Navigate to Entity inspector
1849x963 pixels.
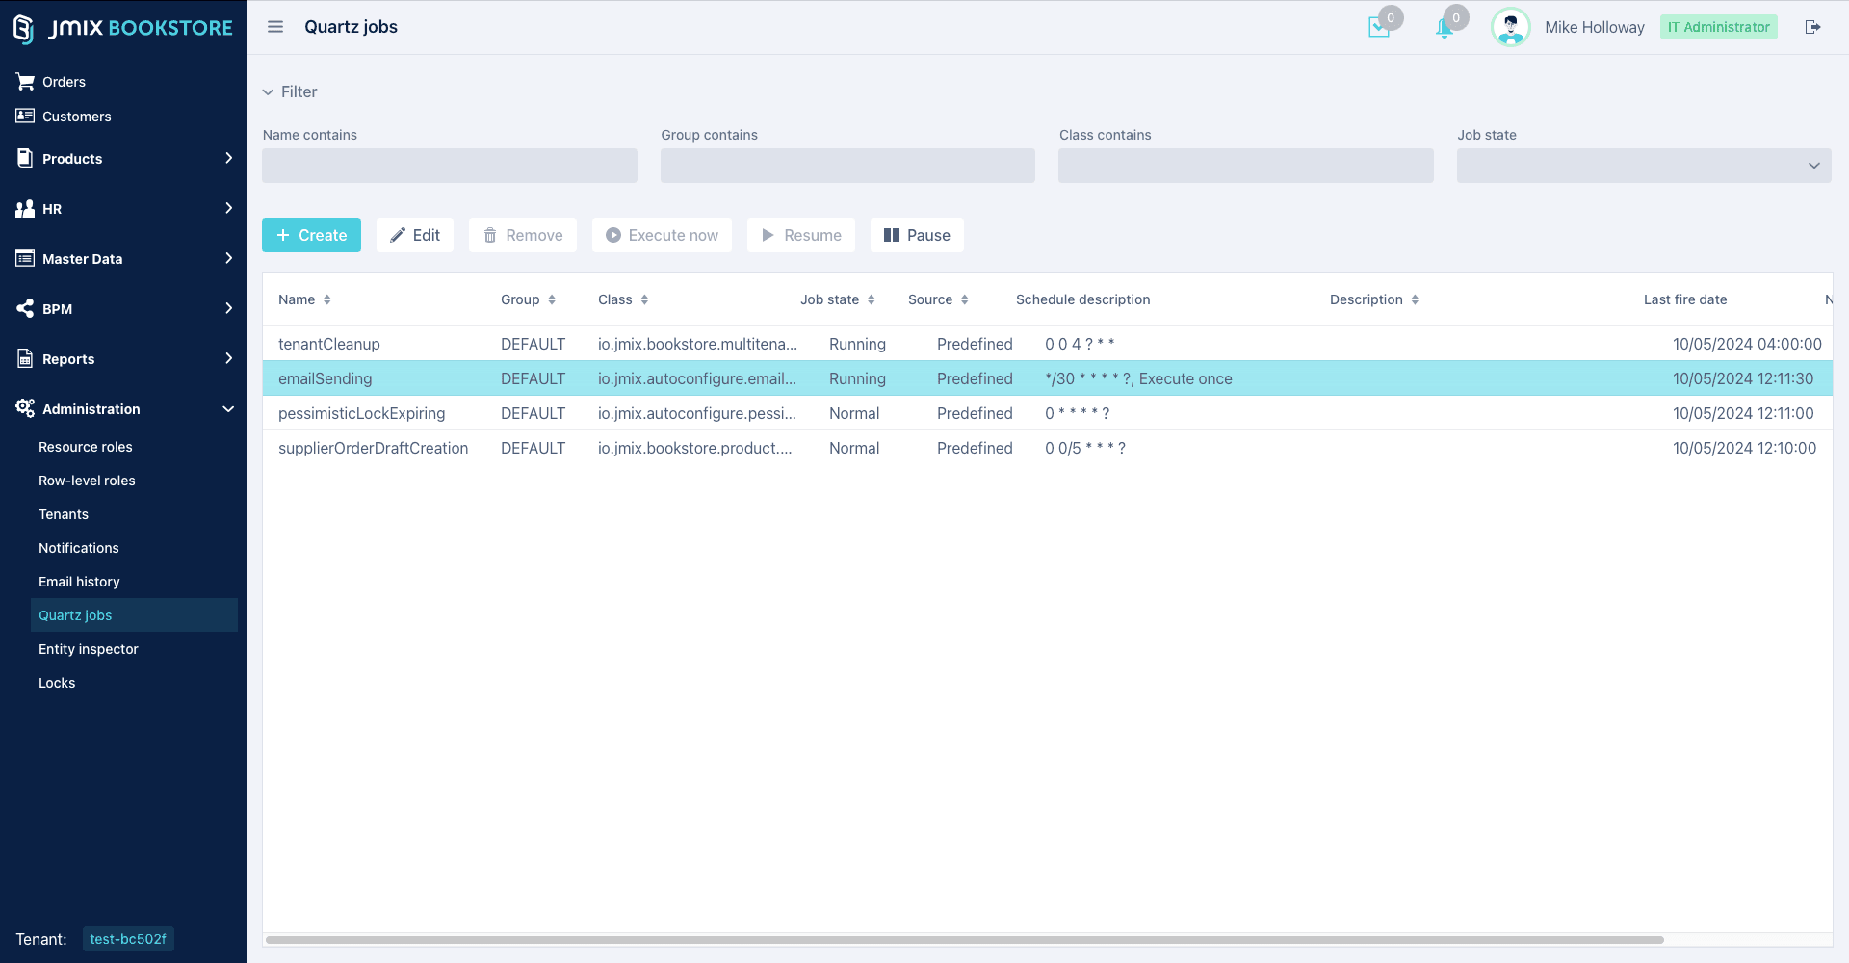click(x=89, y=649)
